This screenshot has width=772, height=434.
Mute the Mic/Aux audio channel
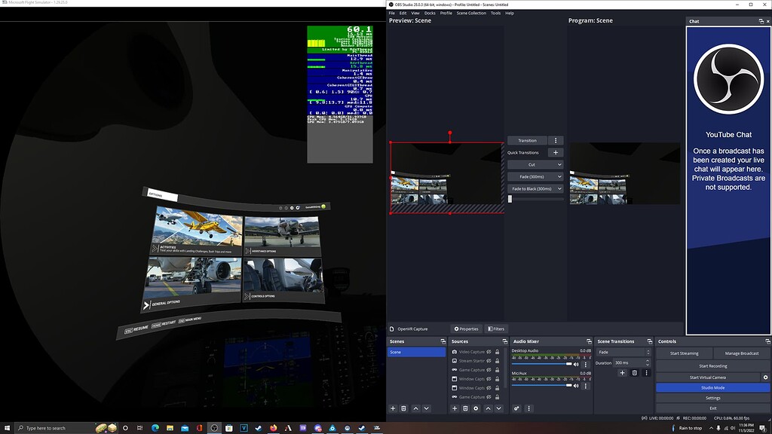[576, 385]
